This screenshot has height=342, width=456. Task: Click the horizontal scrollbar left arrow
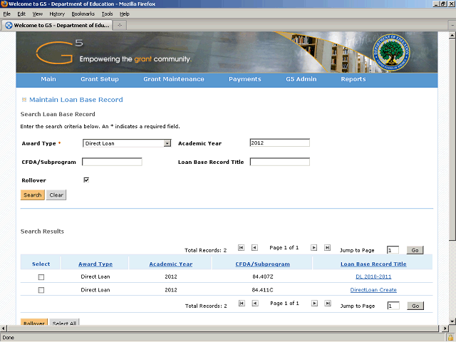point(3,328)
